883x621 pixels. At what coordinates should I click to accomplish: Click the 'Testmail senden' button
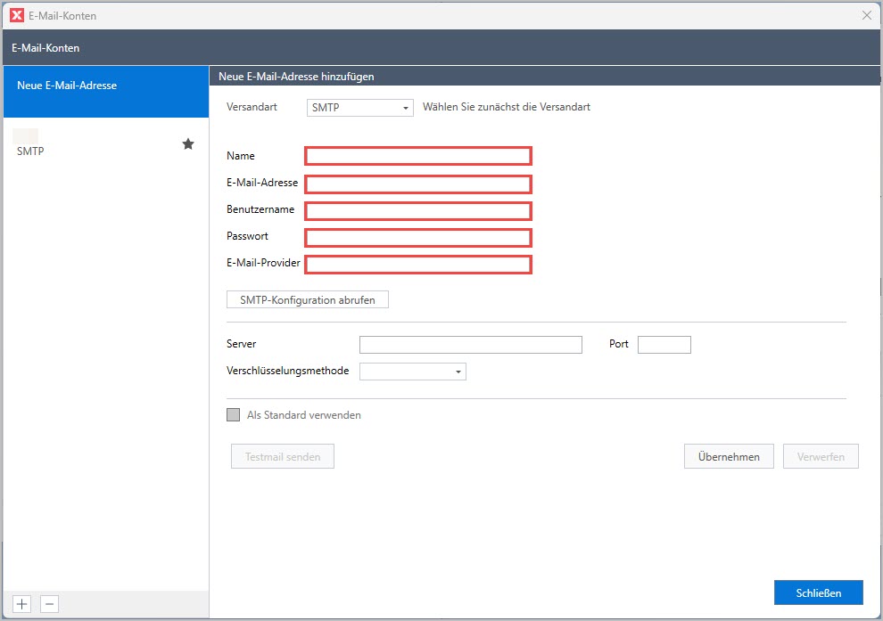(x=283, y=457)
